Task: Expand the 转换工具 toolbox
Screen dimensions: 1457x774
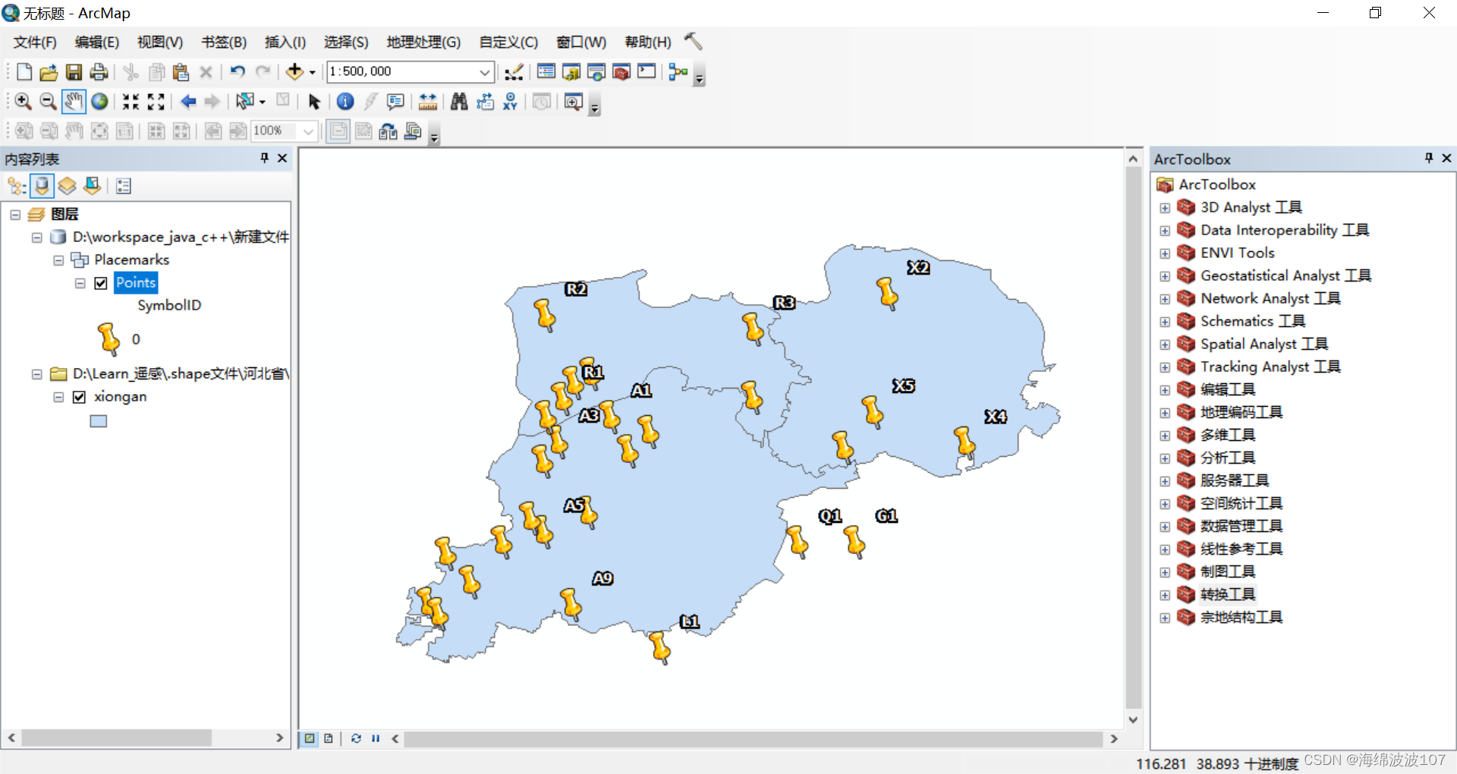Action: [x=1165, y=595]
